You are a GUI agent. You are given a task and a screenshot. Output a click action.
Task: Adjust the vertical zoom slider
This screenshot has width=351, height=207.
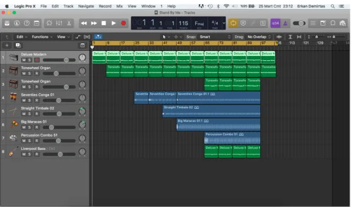316,37
